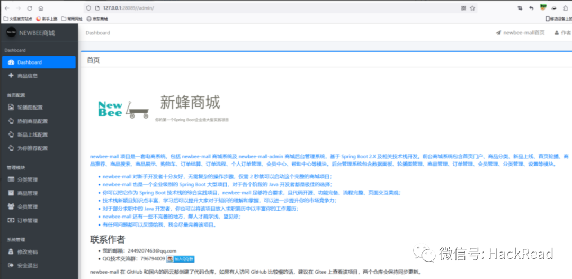Open the 移动设备上的 bookmarks folder
Viewport: 572px width, 279px height.
pos(559,19)
